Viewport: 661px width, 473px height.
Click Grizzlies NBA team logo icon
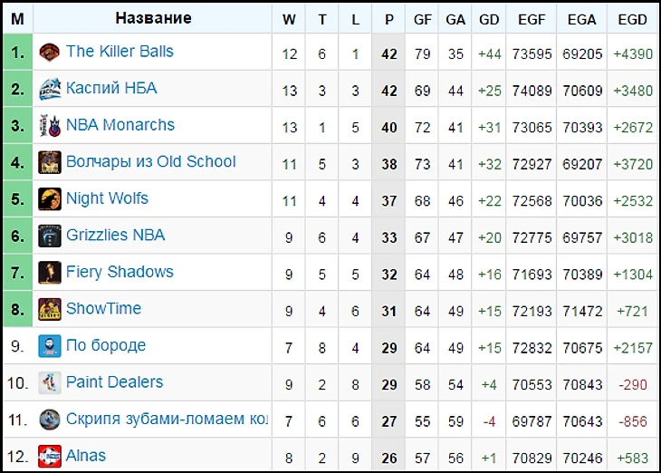coord(50,236)
